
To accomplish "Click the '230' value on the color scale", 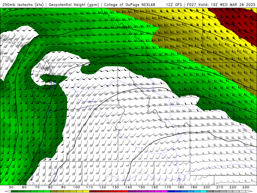I will pyautogui.click(x=246, y=187).
